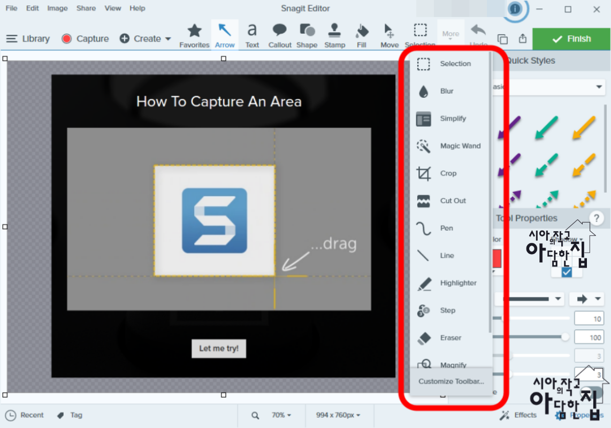Select the Shape tool
The width and height of the screenshot is (611, 428).
307,36
